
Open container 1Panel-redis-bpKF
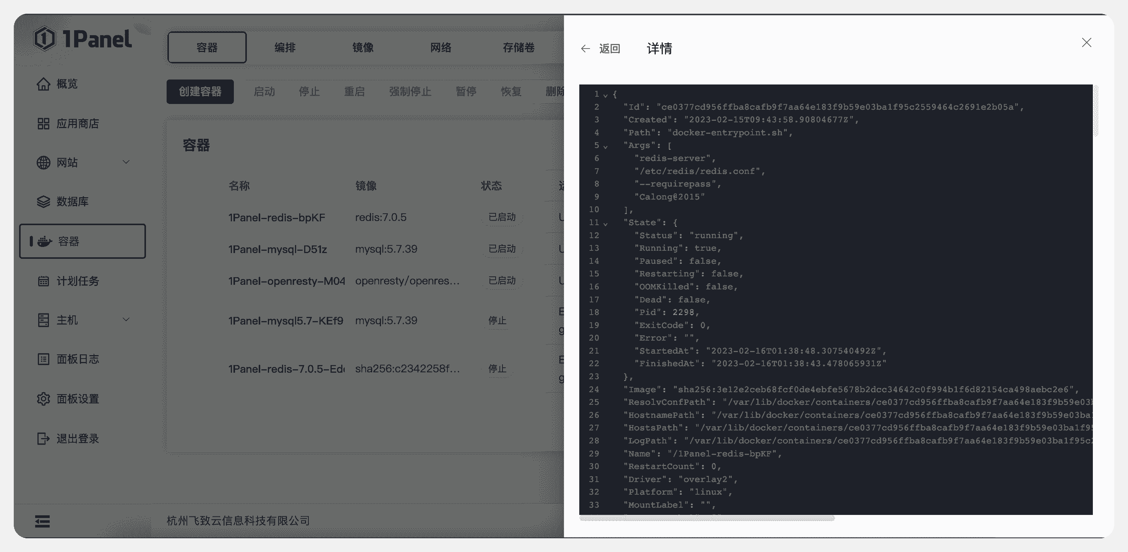click(277, 218)
